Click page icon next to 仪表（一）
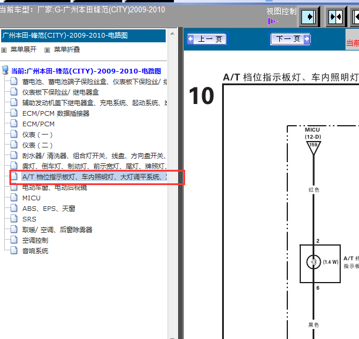Viewport: 359px width, 339px height. [14, 134]
